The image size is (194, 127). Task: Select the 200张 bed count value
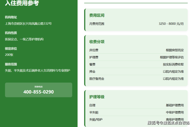point(9,55)
